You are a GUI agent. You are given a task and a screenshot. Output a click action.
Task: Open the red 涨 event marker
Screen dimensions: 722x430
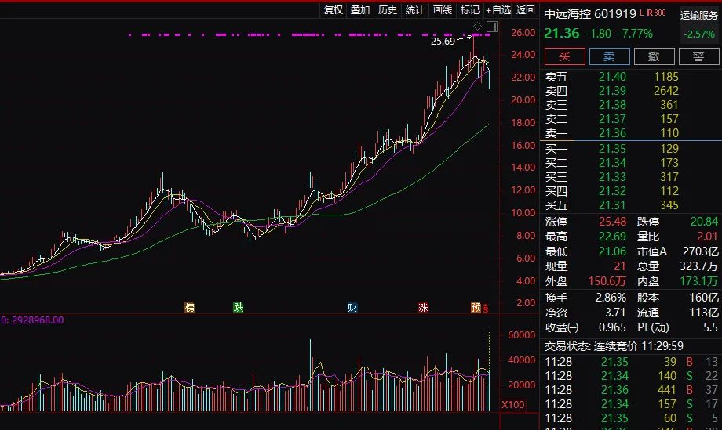(423, 307)
